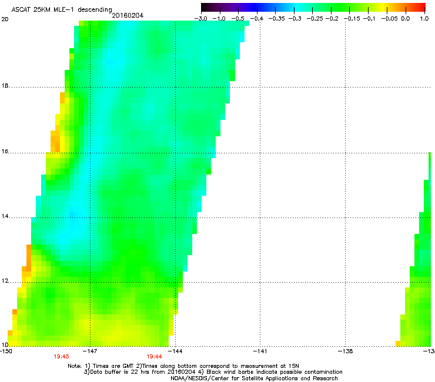Click the color bar label -0.05
This screenshot has height=382, width=435.
[389, 18]
